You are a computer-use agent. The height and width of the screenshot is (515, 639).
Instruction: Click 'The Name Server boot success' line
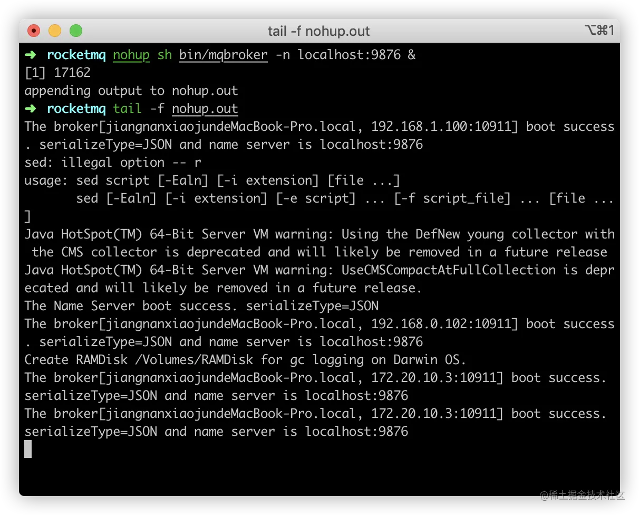tap(201, 306)
